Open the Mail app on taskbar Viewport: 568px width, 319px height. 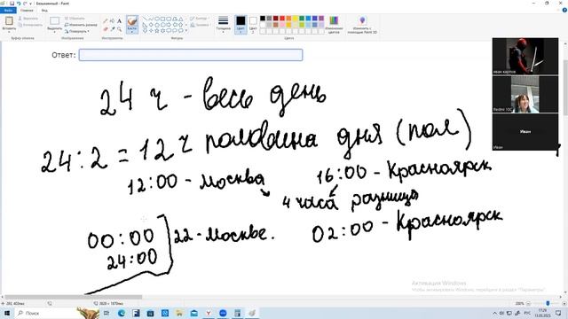point(193,313)
